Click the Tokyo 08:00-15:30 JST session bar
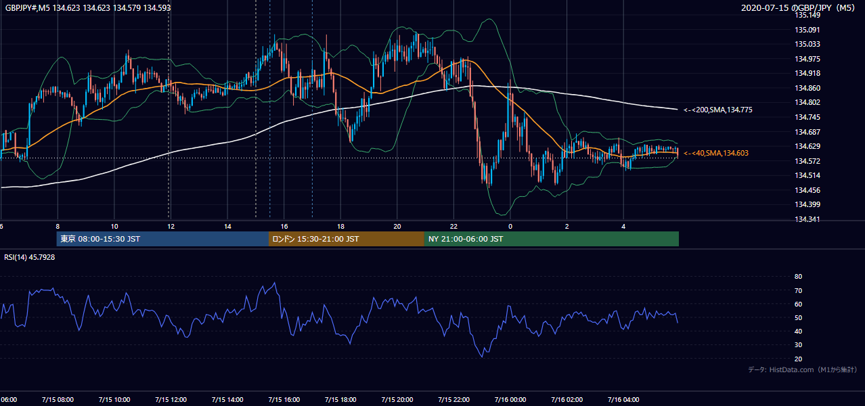 point(162,239)
